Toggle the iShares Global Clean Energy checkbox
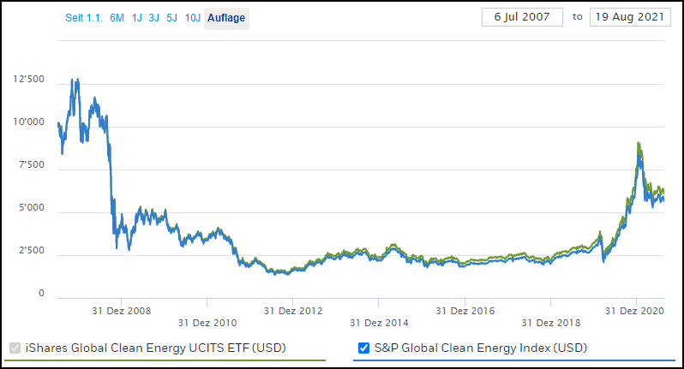Viewport: 684px width, 369px height. (15, 348)
